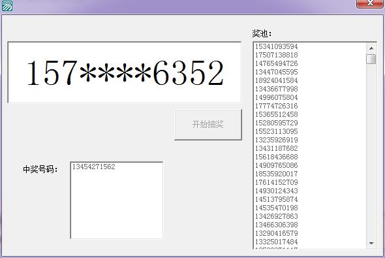The image size is (385, 258).
Task: Select 14909765086 in the pool list
Action: 276,165
